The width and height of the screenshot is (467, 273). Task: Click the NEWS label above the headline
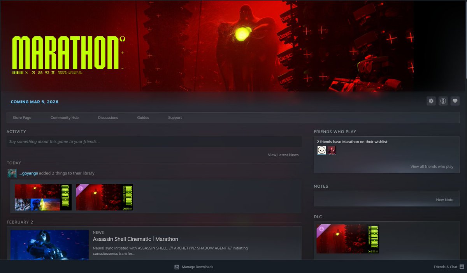[98, 232]
